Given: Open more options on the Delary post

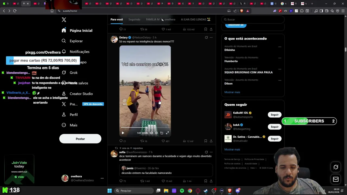Looking at the screenshot, I should click(211, 38).
